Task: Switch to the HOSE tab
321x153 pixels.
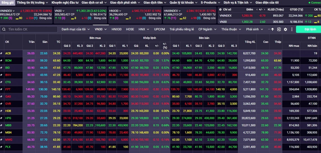Action: click(x=130, y=29)
